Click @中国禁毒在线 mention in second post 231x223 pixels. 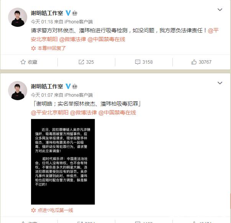[x=117, y=112]
